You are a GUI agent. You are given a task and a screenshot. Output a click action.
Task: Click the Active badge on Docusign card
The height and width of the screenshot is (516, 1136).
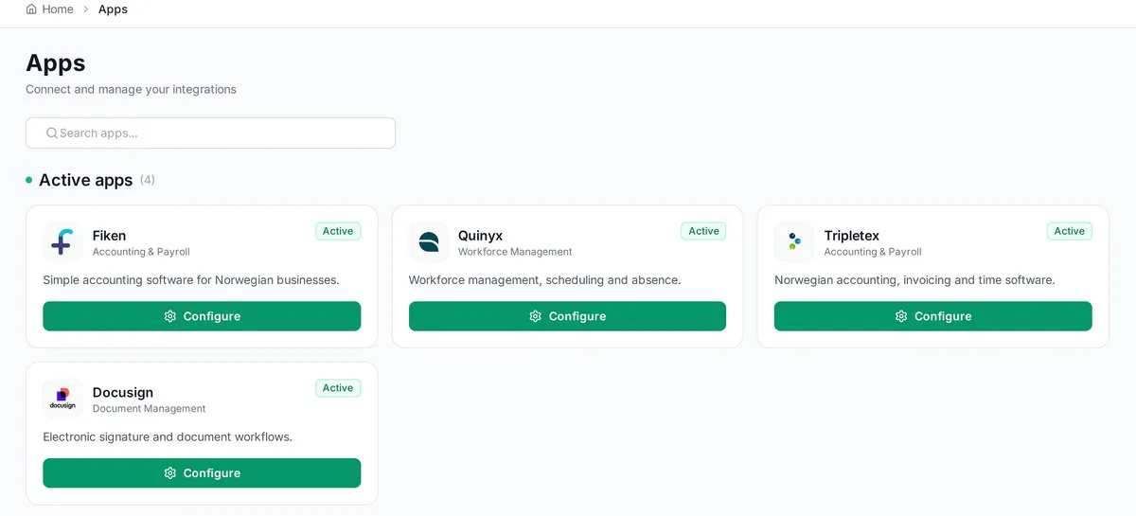(338, 388)
